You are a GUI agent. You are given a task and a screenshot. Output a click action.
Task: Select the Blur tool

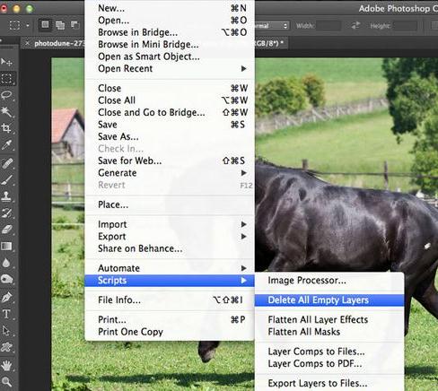(6, 263)
